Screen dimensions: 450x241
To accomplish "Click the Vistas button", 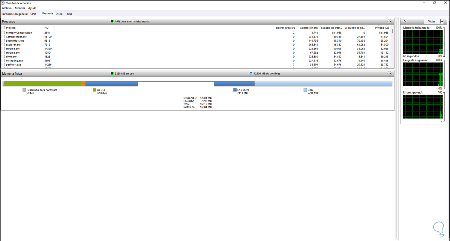I will (x=432, y=21).
